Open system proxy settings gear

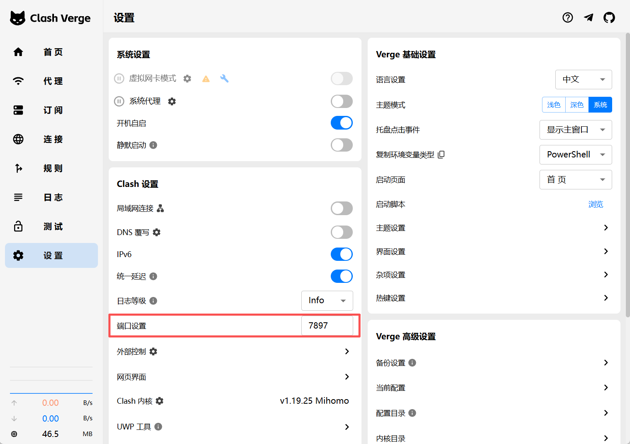click(x=172, y=101)
